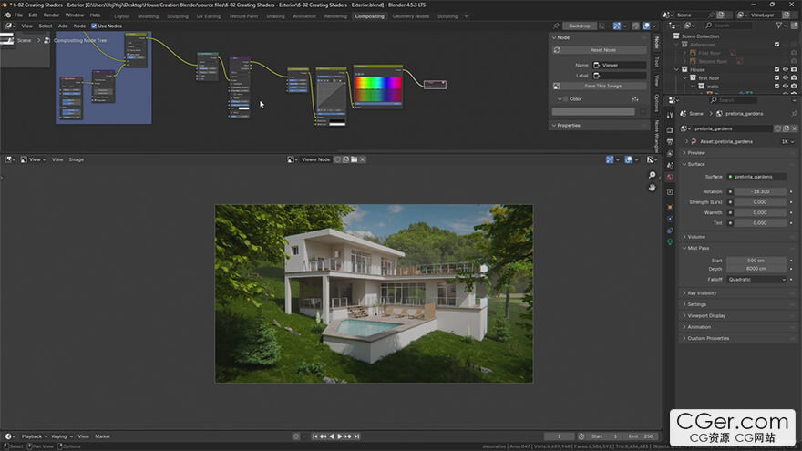Click the play animation button in timeline
The width and height of the screenshot is (802, 451).
coord(340,436)
